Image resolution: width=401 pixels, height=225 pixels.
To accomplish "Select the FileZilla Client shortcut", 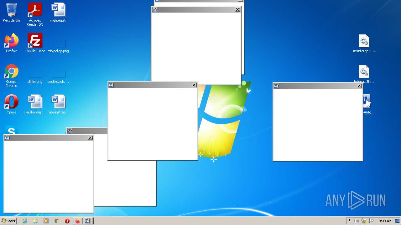I will (x=35, y=43).
